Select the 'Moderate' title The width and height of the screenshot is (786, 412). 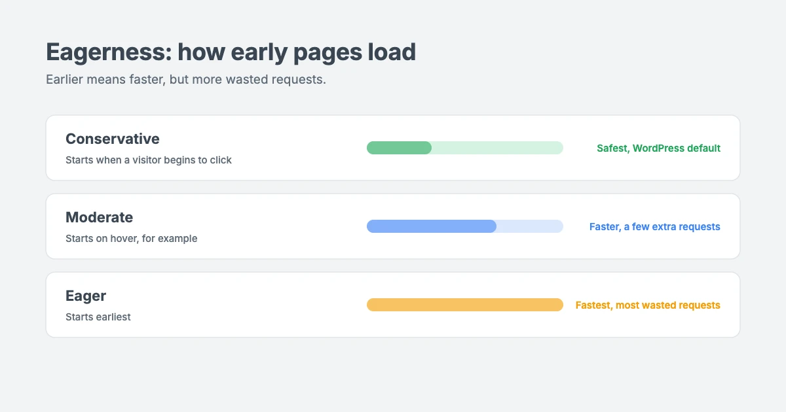pos(99,217)
